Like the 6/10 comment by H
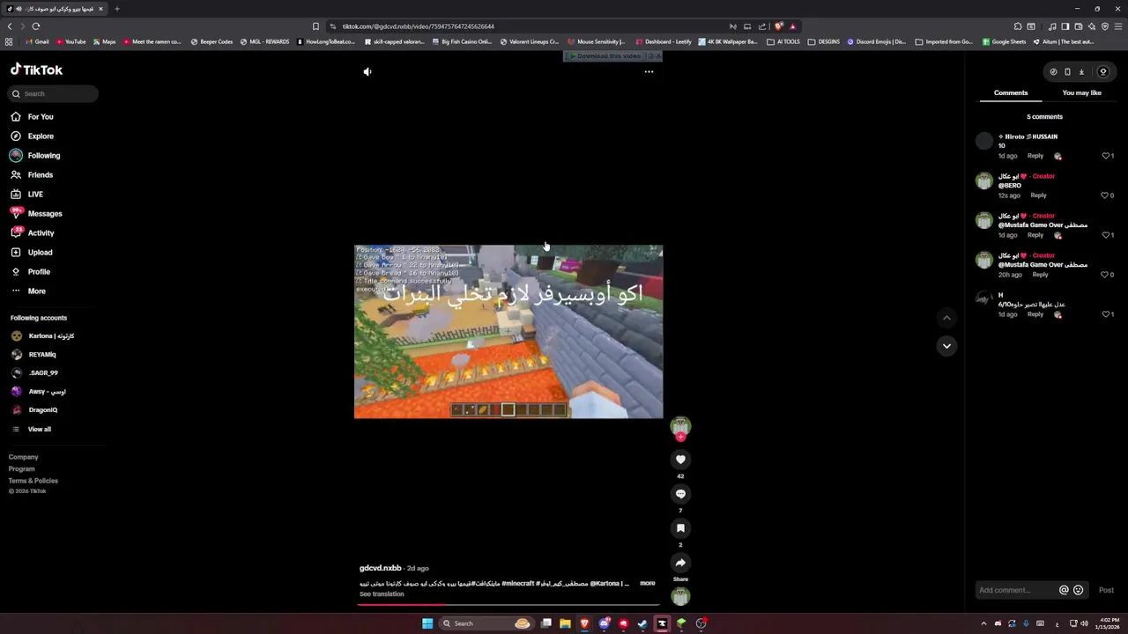 (1106, 314)
